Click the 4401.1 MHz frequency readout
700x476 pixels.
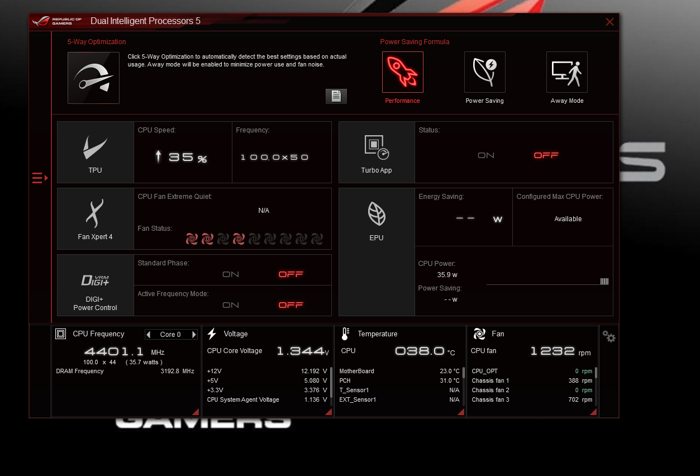(124, 352)
